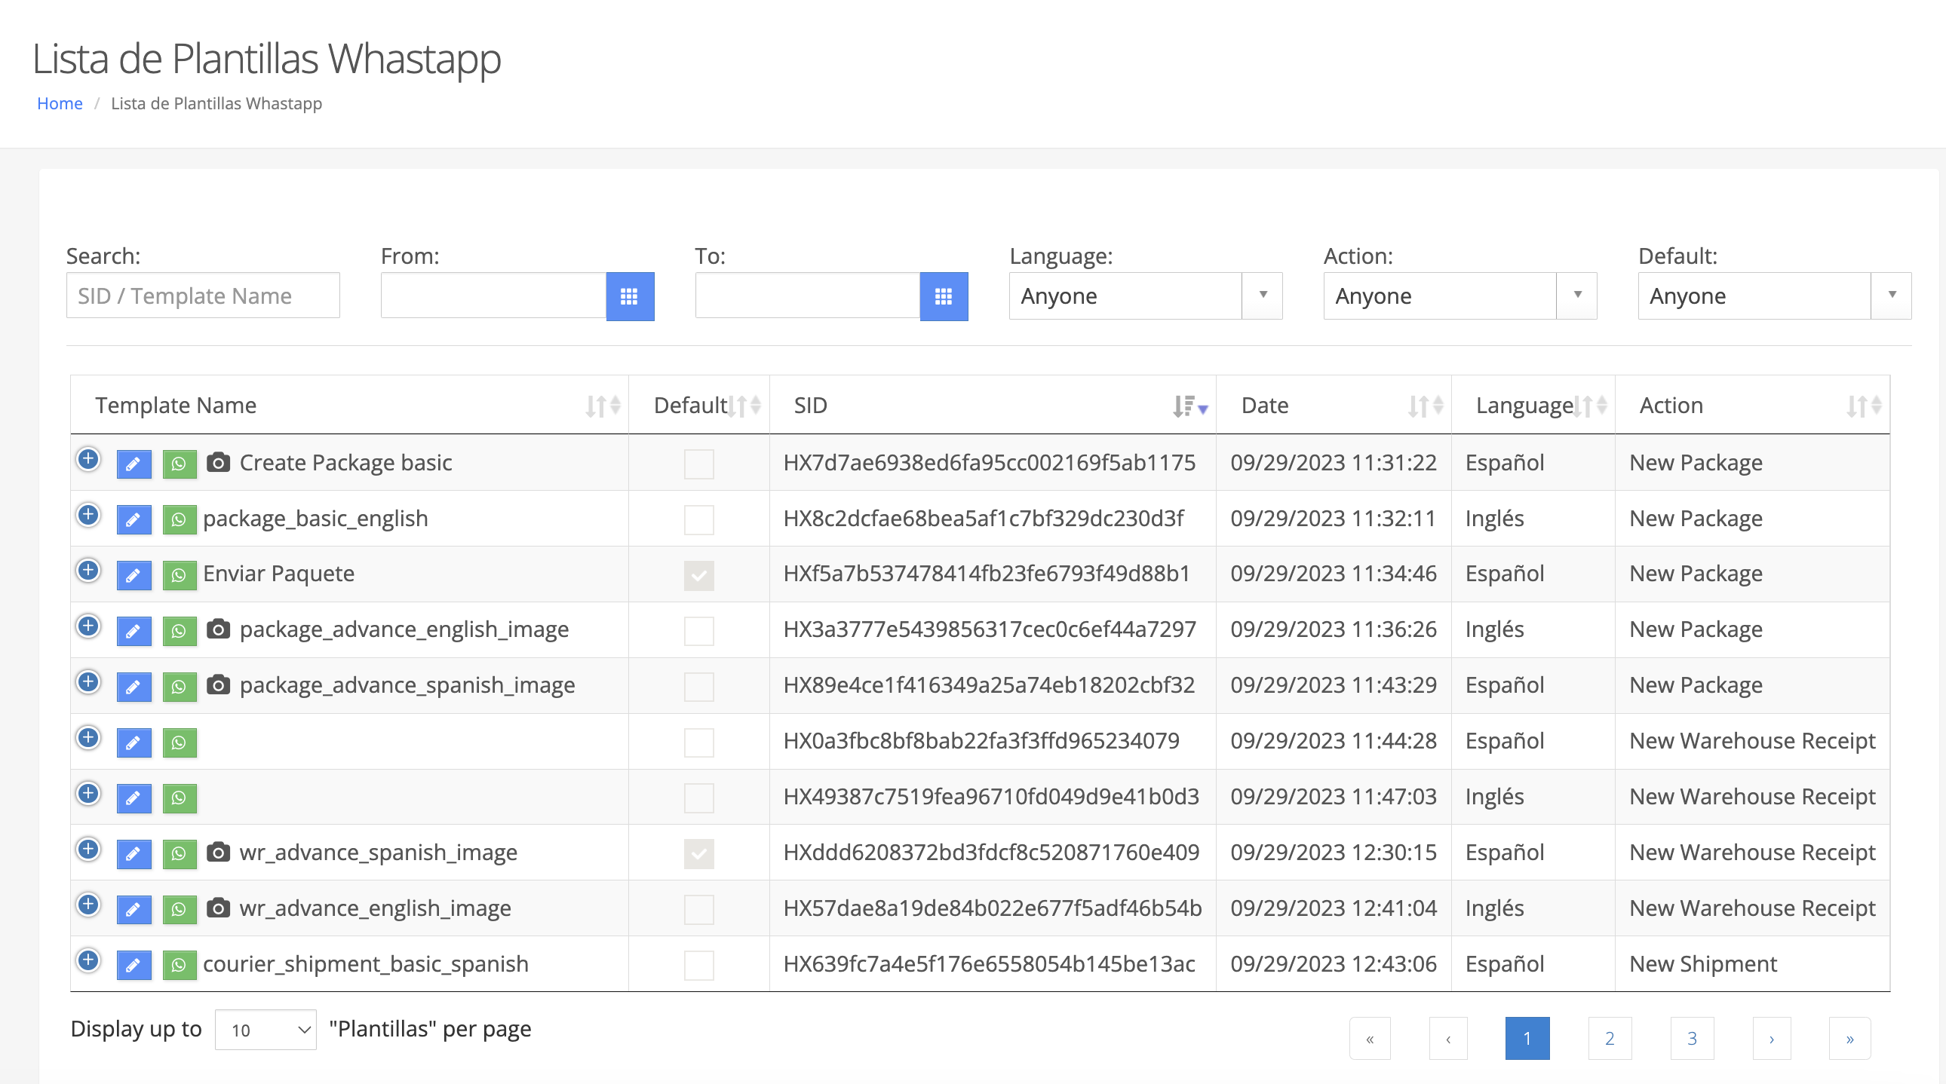Click camera icon beside package_advance_english_image
Screen dimensions: 1946x1084
pos(218,629)
